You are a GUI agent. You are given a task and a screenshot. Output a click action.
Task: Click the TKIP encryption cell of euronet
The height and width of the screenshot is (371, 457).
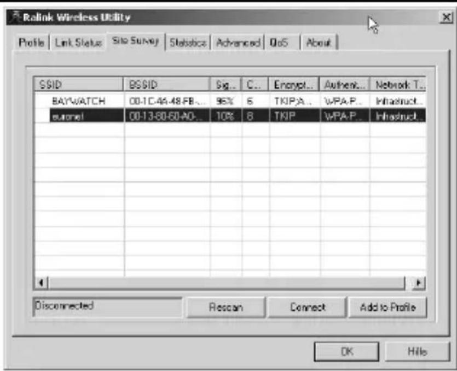[x=294, y=116]
